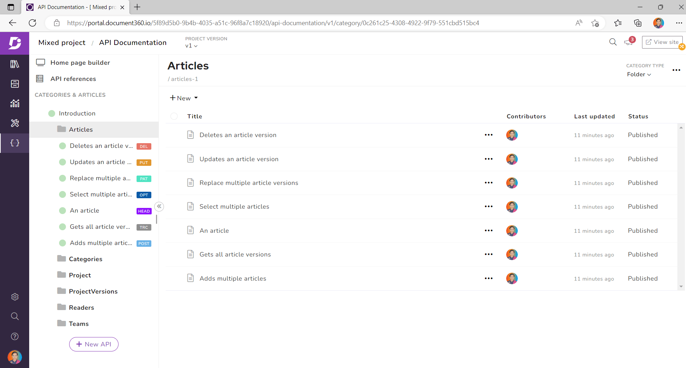
Task: Open more options for the An article row
Action: 489,231
